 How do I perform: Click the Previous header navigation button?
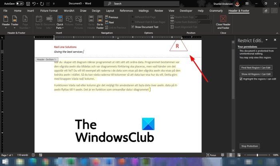[112, 17]
